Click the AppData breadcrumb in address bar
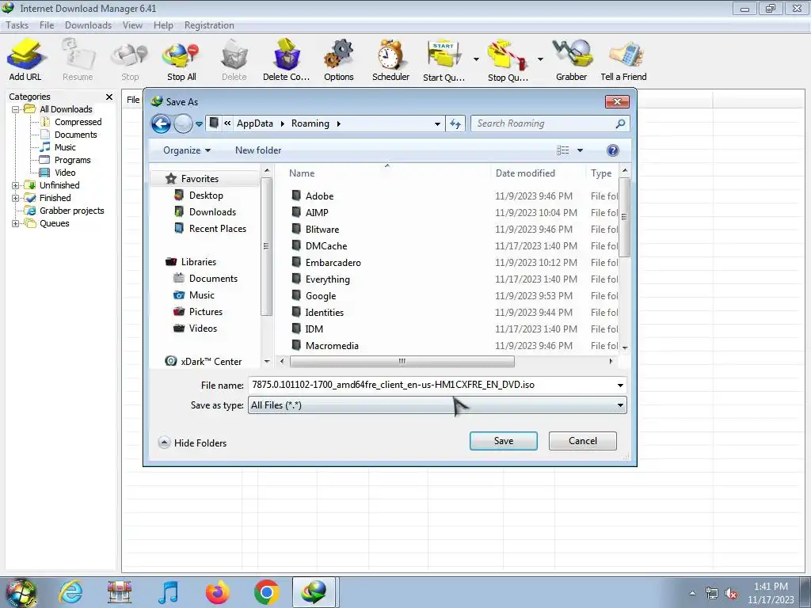Screen dimensions: 811x608 coord(254,123)
